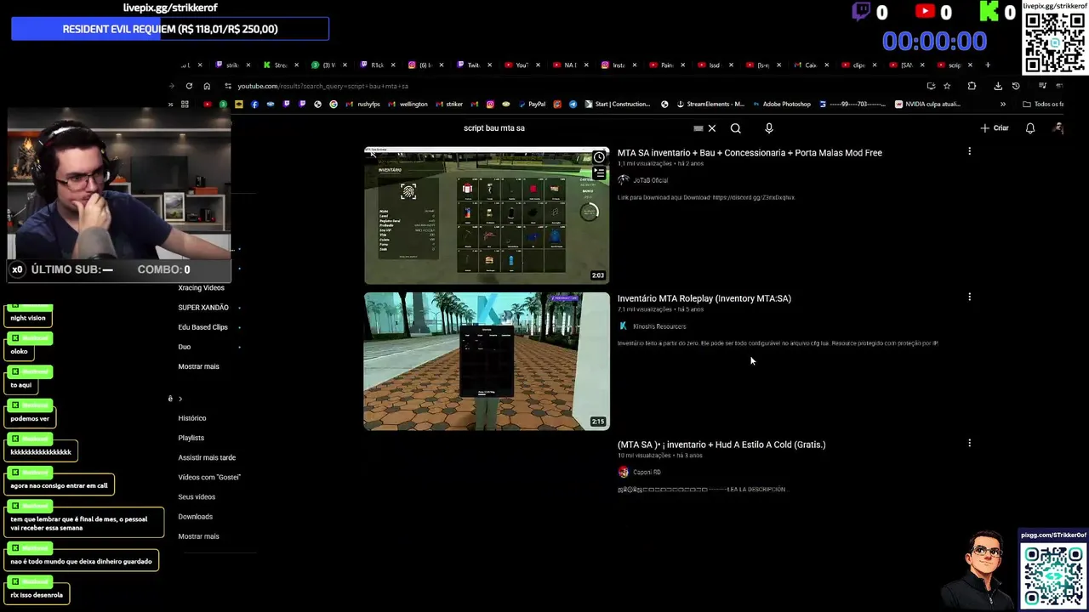This screenshot has width=1089, height=612.
Task: Open Seus vídeos in sidebar
Action: pyautogui.click(x=197, y=496)
